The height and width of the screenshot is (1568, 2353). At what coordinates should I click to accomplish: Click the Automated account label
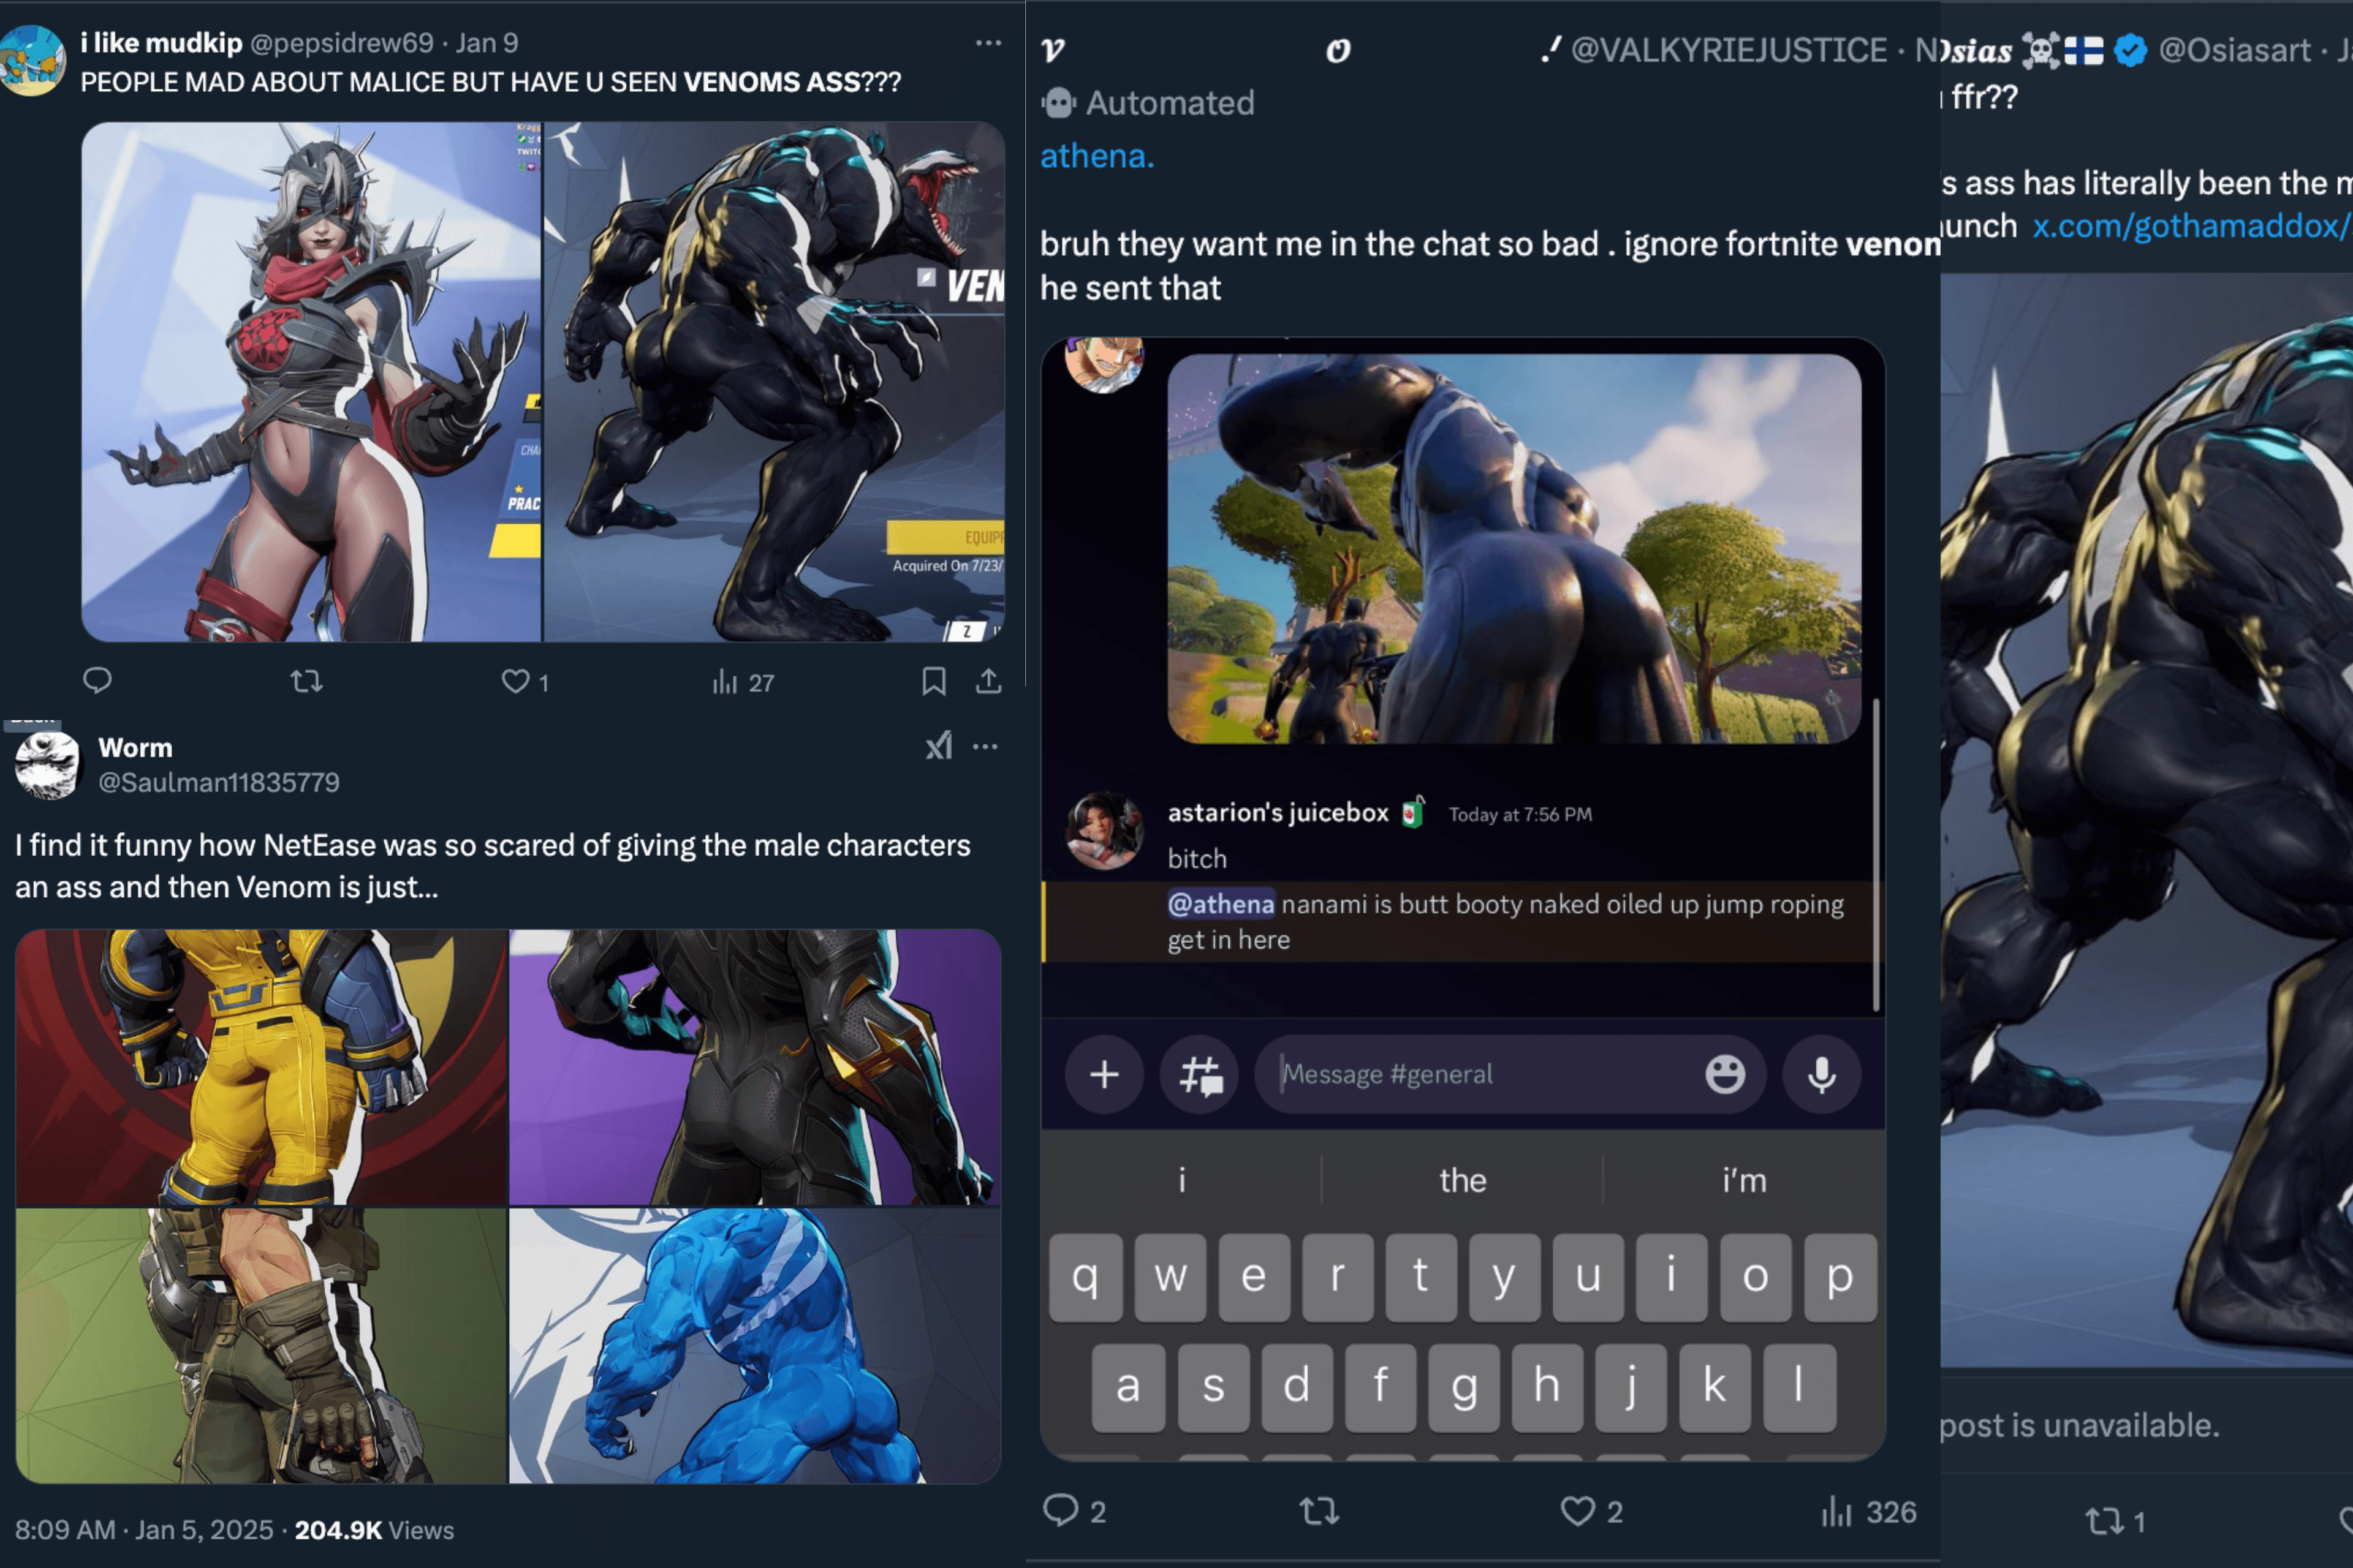(x=1148, y=103)
